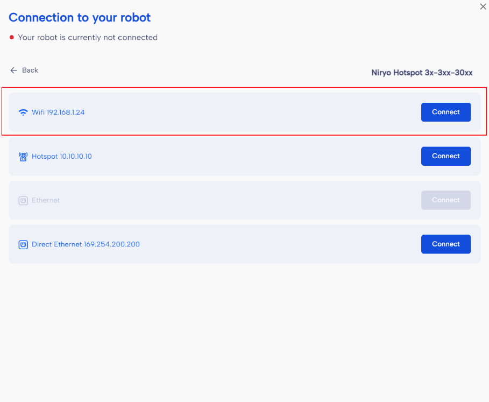The image size is (489, 402).
Task: Go Back using the Back text
Action: click(30, 70)
